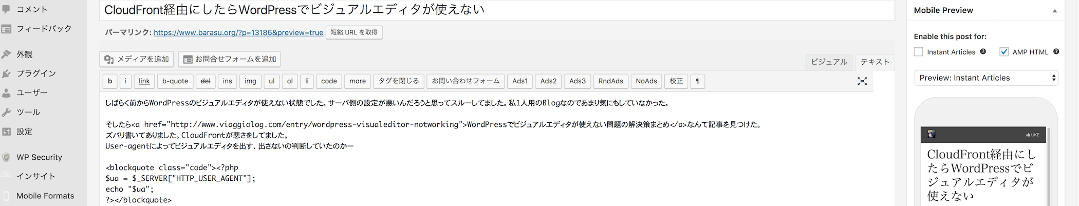
Task: Click the link quicktag button
Action: pos(144,81)
